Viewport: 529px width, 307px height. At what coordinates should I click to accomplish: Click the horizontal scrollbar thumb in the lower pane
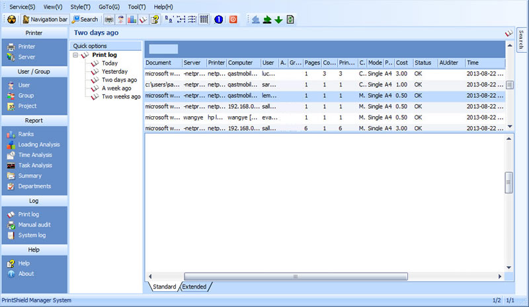(x=296, y=277)
